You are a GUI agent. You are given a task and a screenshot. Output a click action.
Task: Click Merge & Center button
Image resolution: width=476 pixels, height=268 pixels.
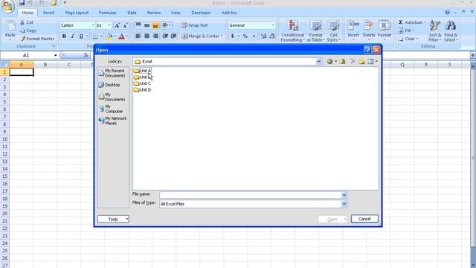(202, 36)
